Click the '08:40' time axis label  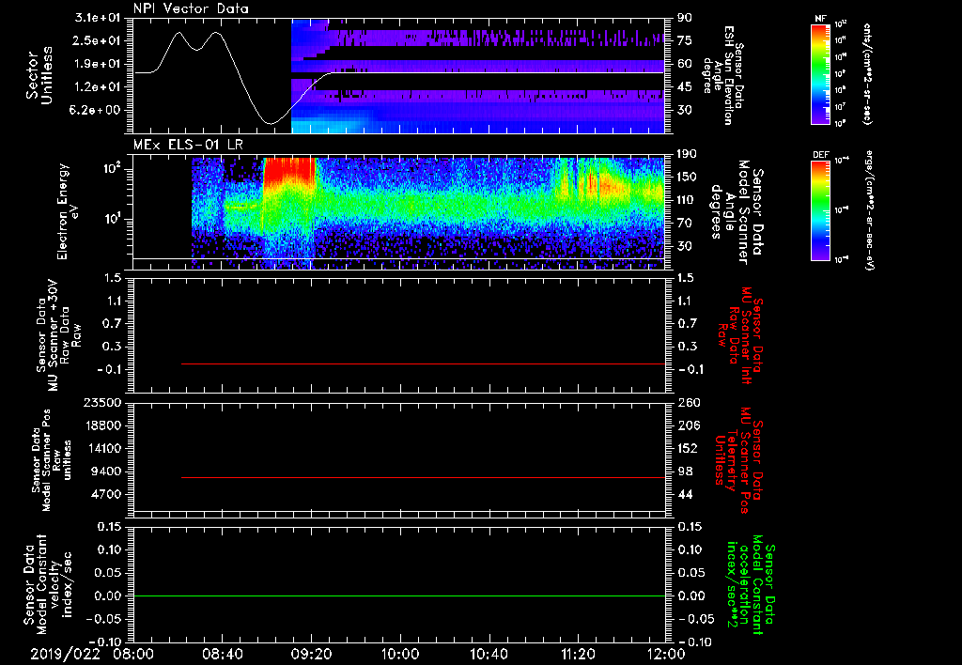(x=222, y=654)
